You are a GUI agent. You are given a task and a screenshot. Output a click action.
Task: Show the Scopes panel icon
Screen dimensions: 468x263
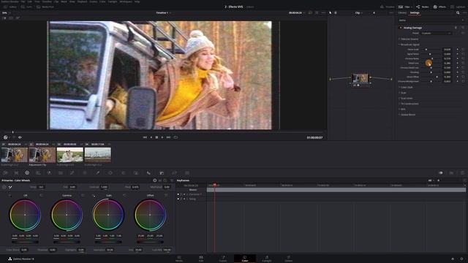pos(452,173)
